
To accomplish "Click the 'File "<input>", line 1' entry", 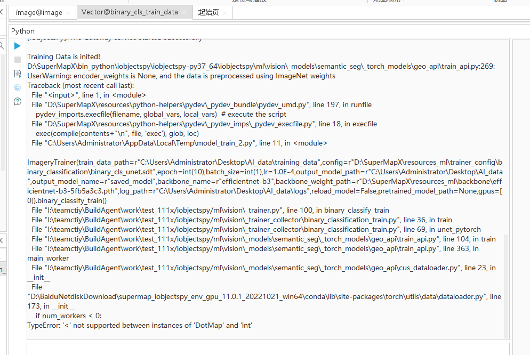I will 89,95.
